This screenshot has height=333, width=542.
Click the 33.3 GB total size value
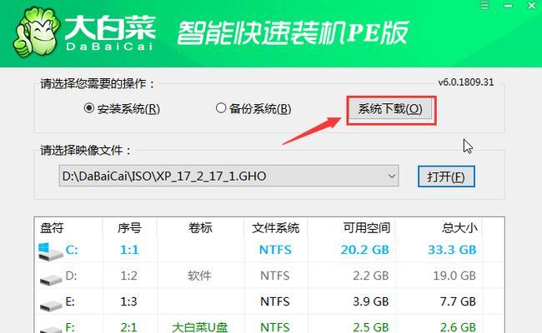click(x=452, y=250)
